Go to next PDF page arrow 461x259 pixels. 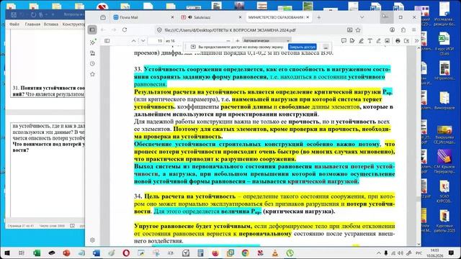coord(143,41)
